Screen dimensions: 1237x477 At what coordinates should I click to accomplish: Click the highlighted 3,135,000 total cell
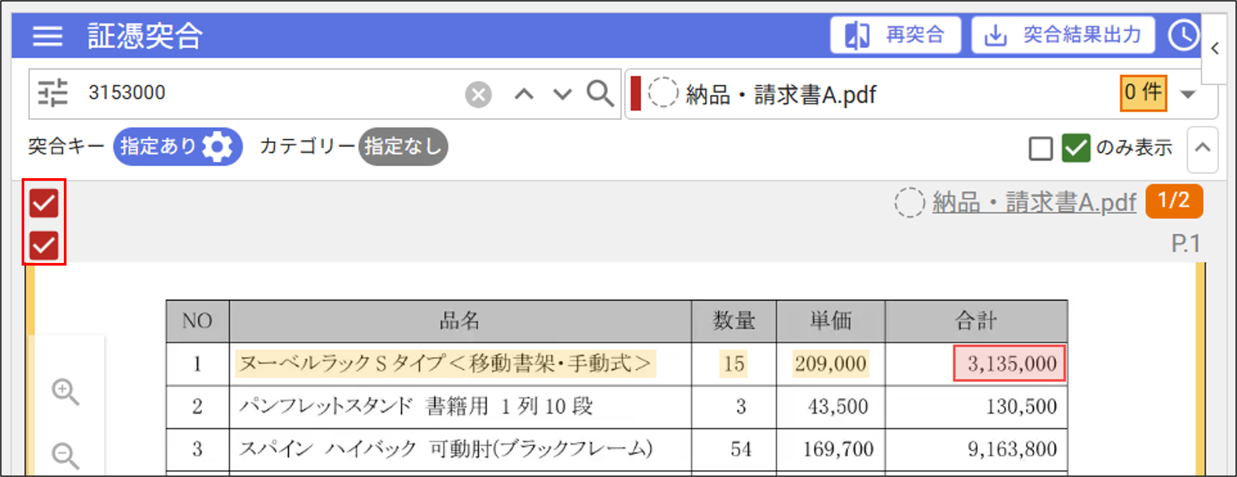(x=1009, y=364)
